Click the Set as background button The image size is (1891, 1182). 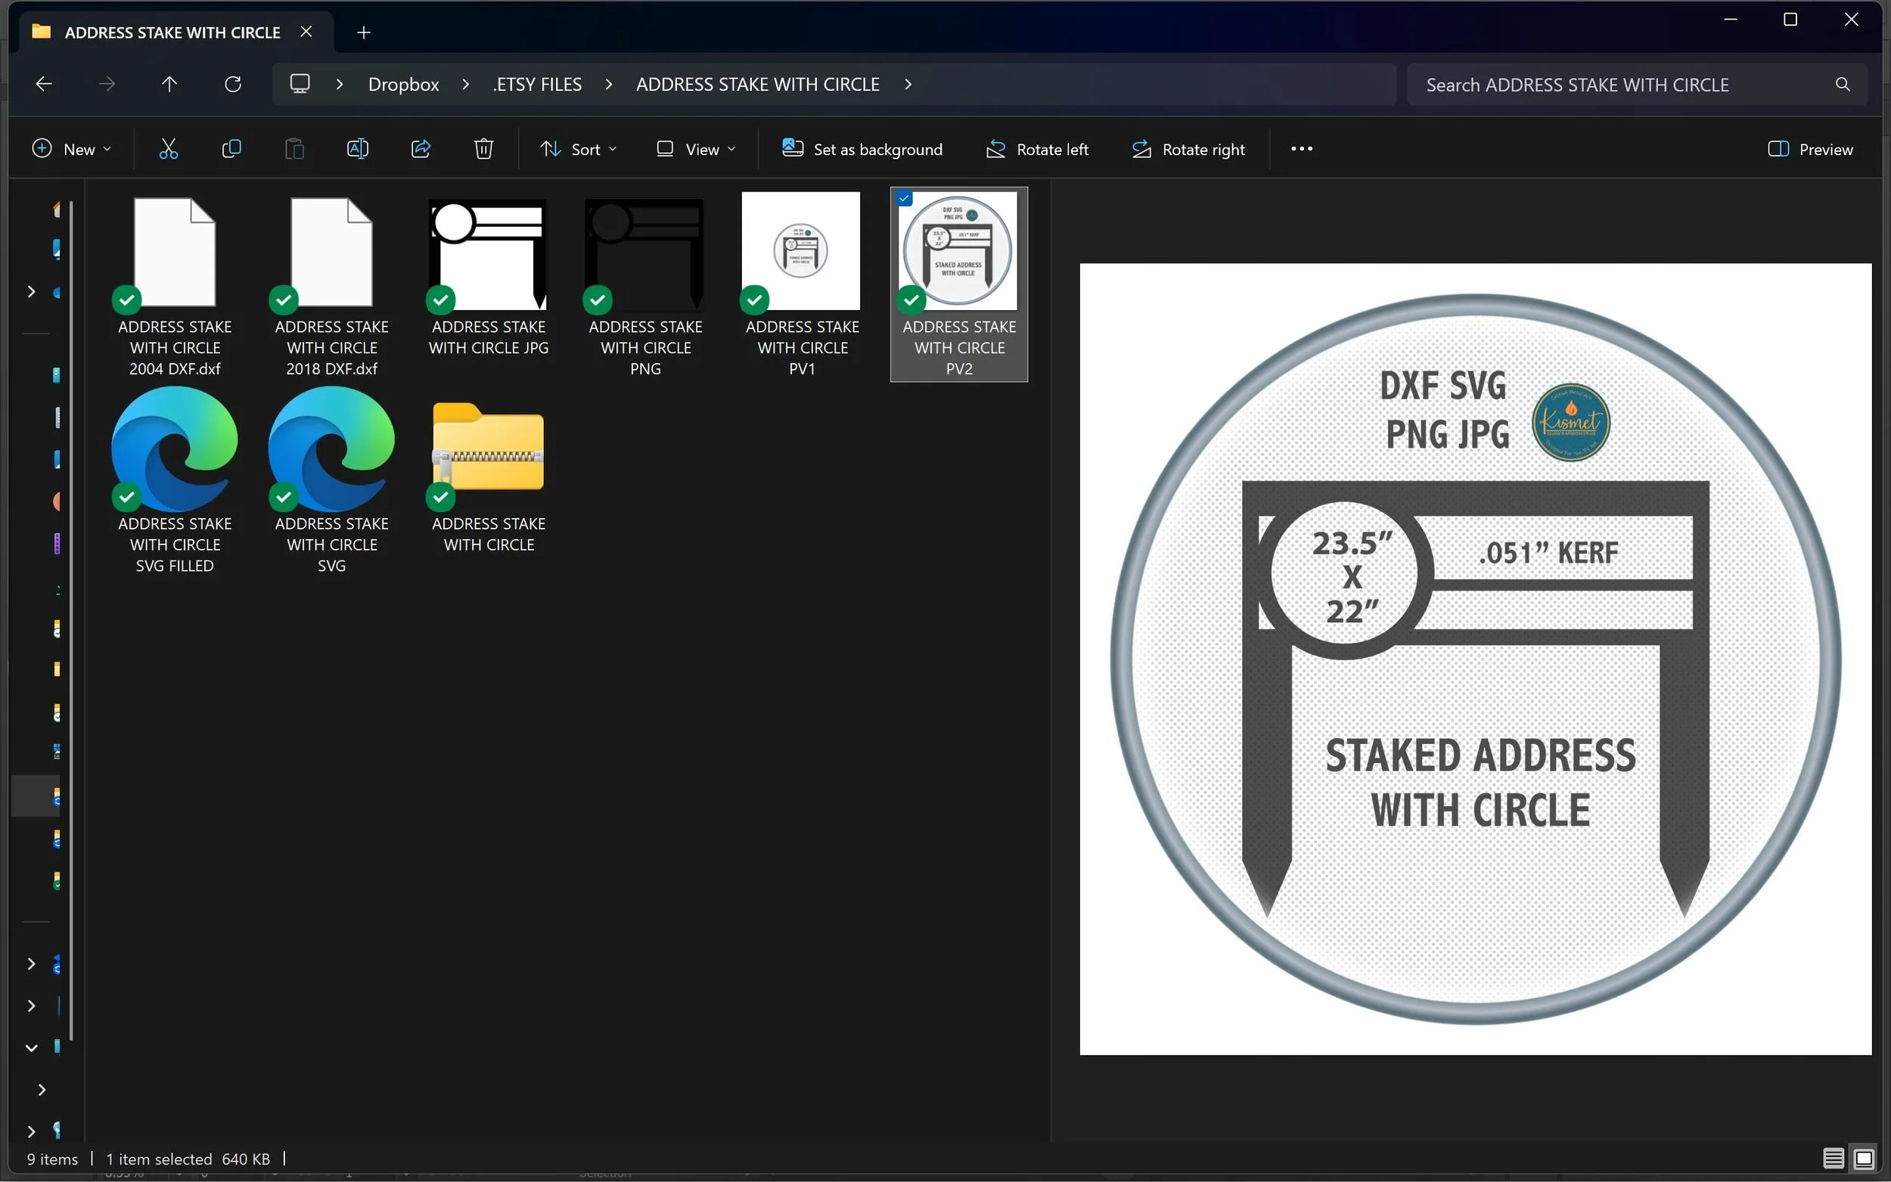click(x=862, y=148)
